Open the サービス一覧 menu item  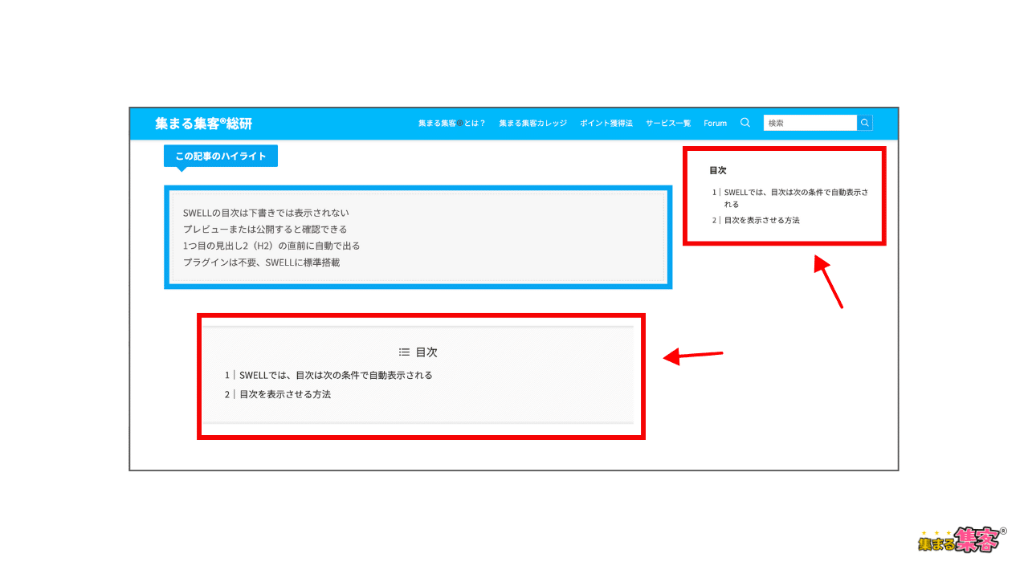tap(668, 123)
